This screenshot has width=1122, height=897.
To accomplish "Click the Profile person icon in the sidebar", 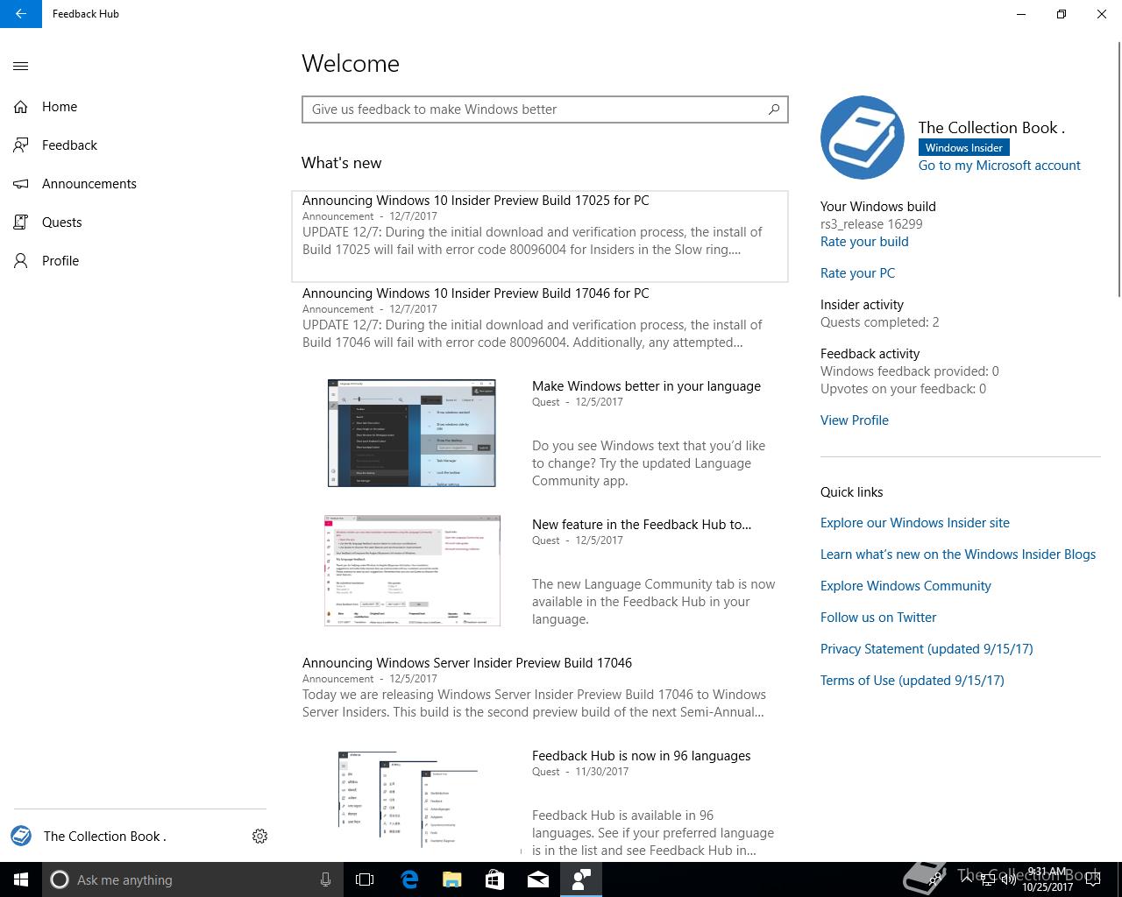I will coord(21,261).
